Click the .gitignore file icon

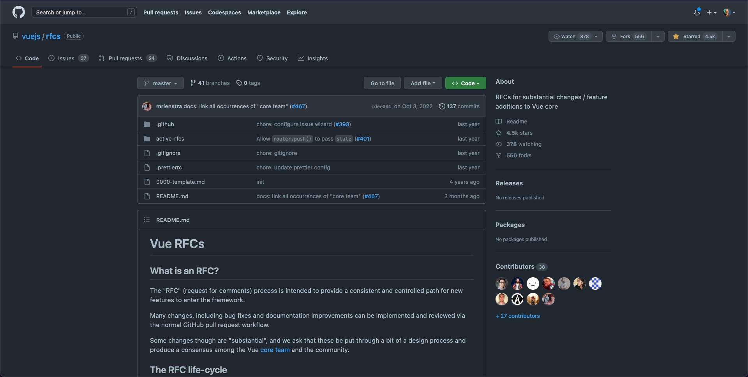147,153
